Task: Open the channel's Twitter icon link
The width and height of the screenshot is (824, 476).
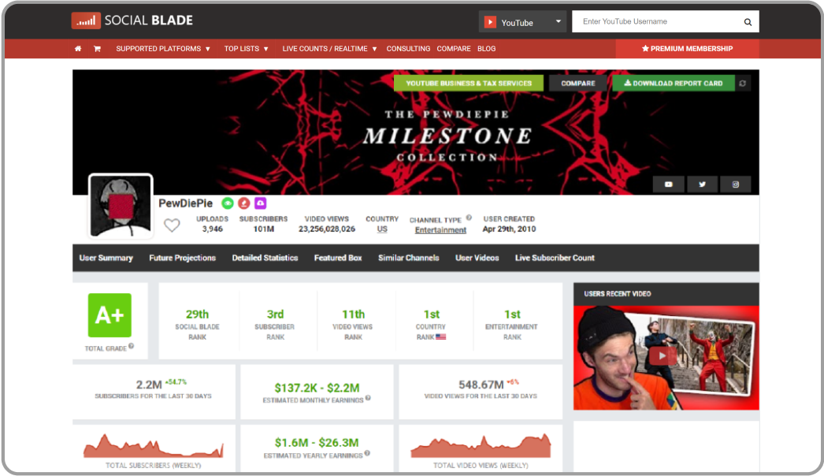Action: [x=702, y=184]
